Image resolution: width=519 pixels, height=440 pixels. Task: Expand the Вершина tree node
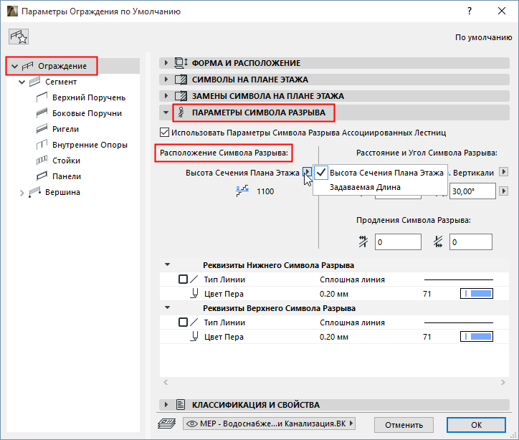coord(22,193)
